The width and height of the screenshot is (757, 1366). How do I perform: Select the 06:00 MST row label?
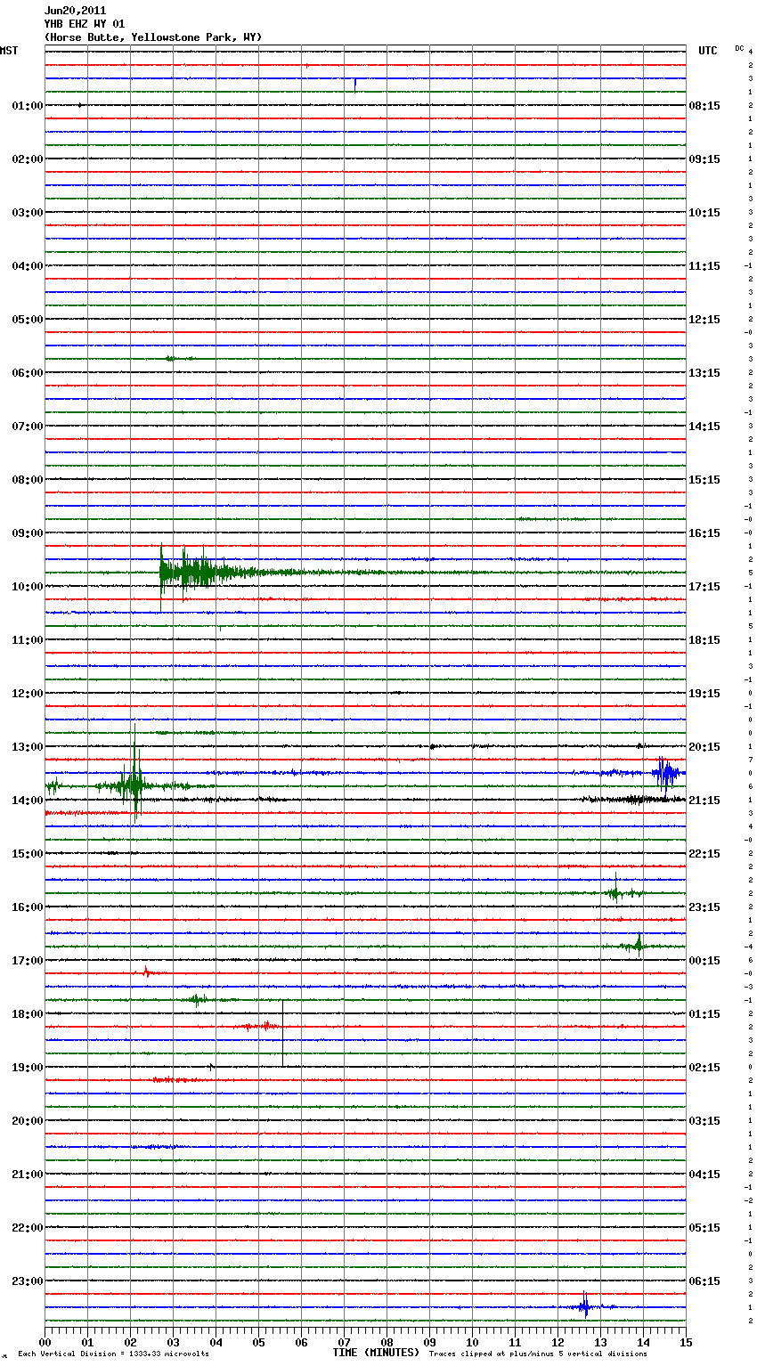(x=28, y=373)
